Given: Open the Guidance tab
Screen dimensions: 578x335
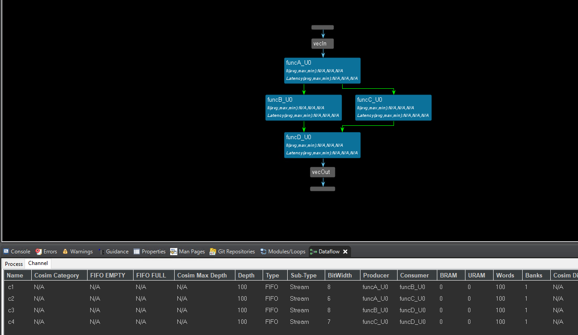Looking at the screenshot, I should point(113,252).
